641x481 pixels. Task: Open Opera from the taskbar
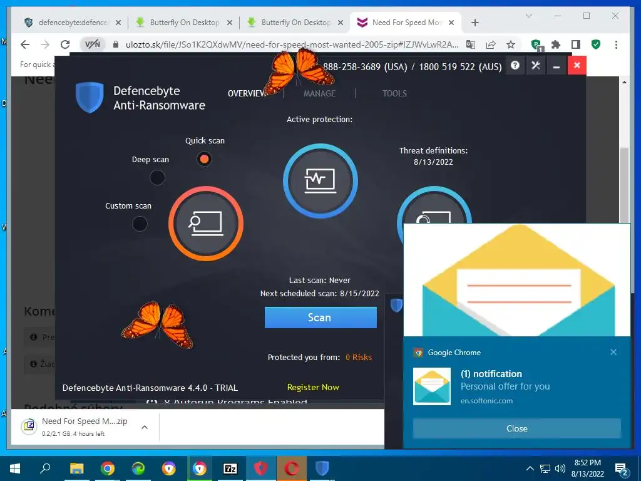tap(292, 468)
